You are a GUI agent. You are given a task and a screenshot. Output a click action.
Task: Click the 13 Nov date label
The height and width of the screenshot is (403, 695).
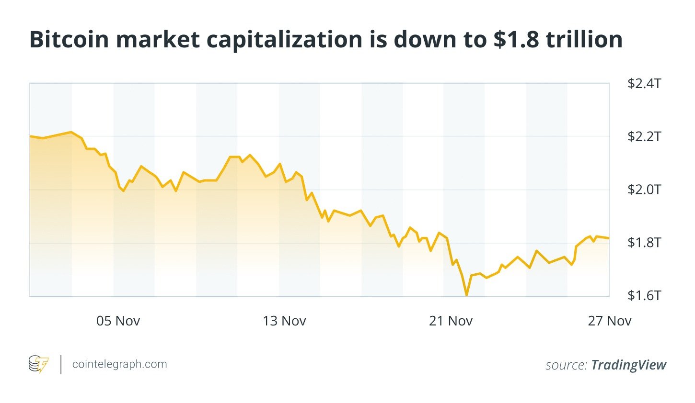pos(284,321)
